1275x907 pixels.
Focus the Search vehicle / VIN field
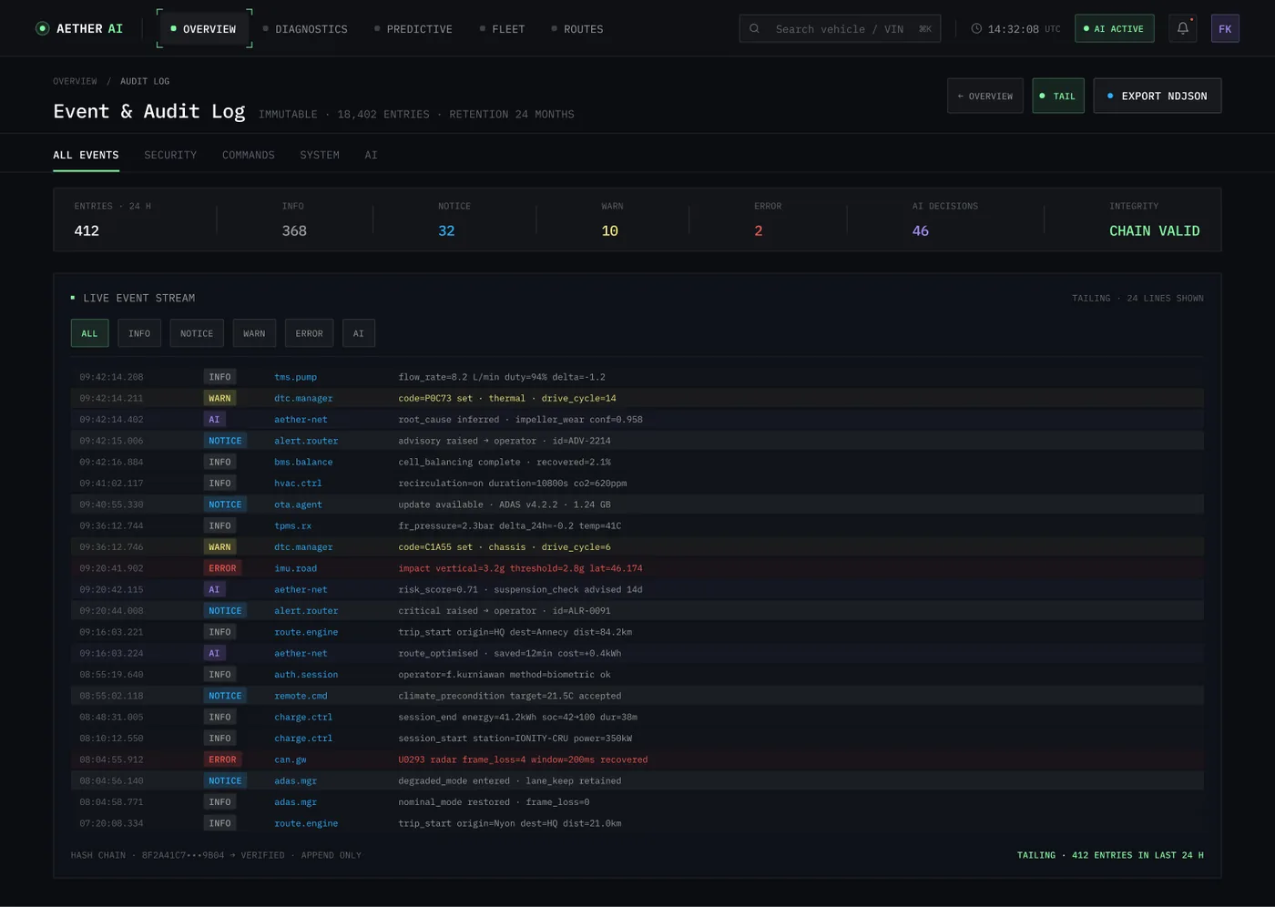click(840, 29)
